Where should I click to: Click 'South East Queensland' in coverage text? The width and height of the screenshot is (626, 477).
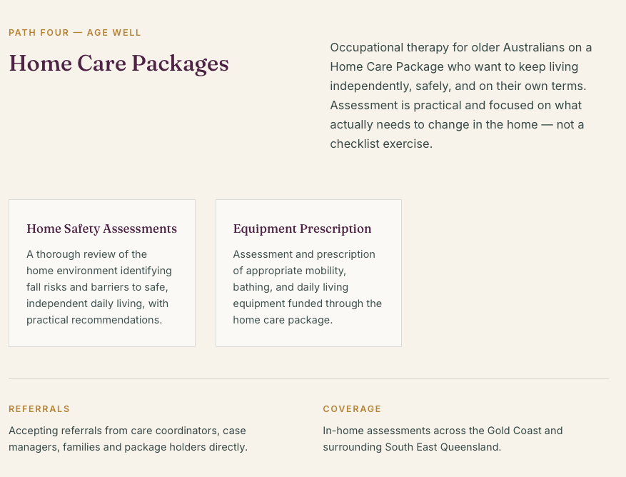coord(442,447)
